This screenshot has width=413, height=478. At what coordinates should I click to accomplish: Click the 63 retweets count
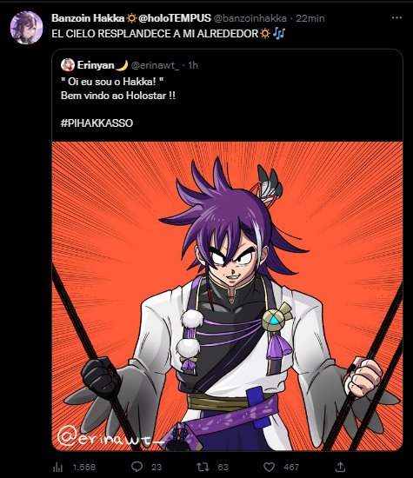223,467
